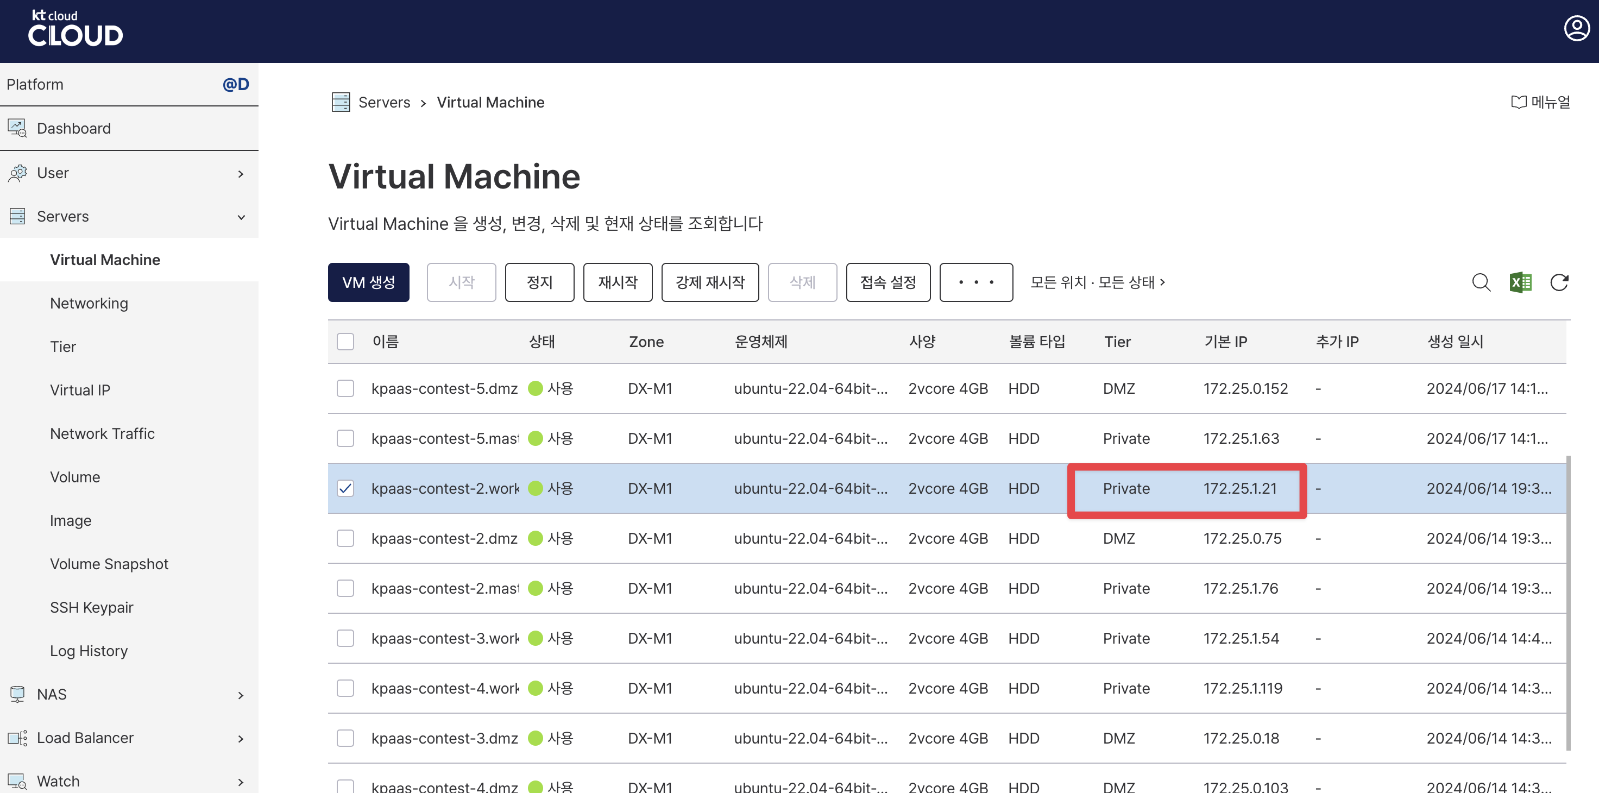The width and height of the screenshot is (1599, 793).
Task: Click the kt cloud logo
Action: pos(75,29)
